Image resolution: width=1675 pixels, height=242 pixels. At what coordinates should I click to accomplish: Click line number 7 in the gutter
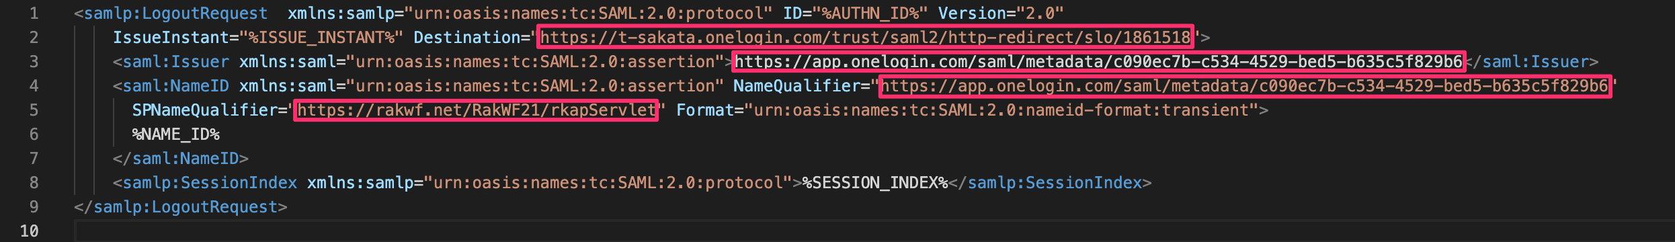pyautogui.click(x=34, y=159)
